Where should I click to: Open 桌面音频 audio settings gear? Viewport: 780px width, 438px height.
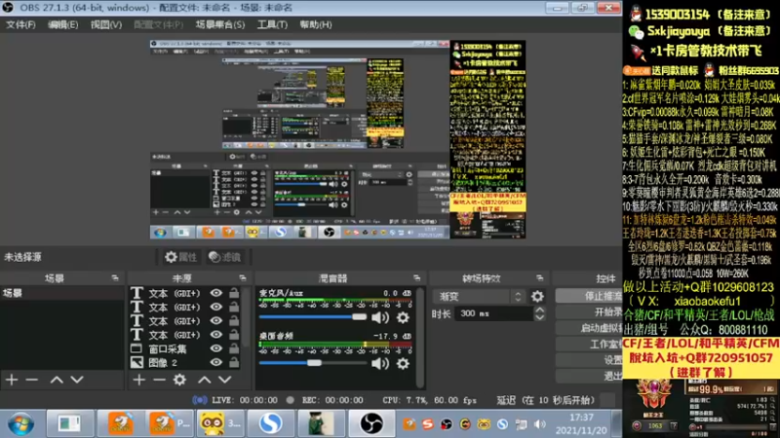403,363
